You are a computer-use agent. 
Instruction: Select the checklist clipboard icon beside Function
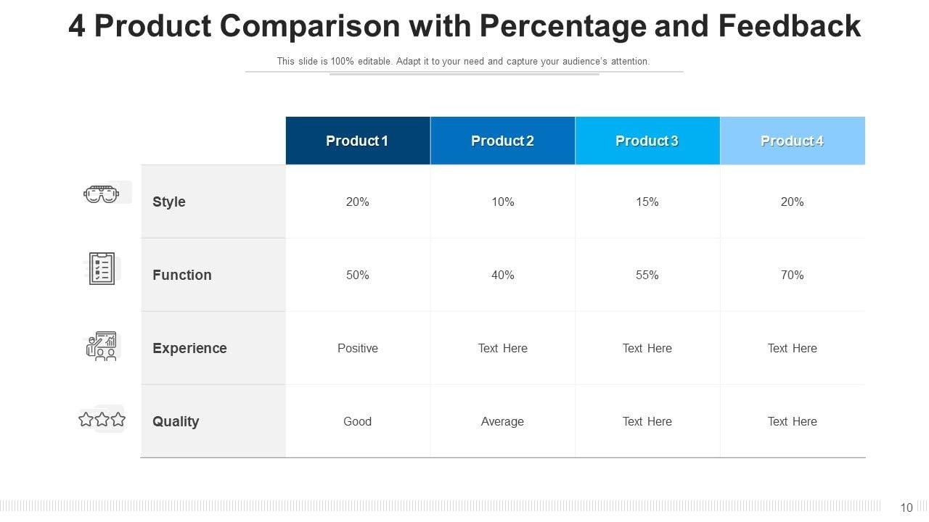102,268
